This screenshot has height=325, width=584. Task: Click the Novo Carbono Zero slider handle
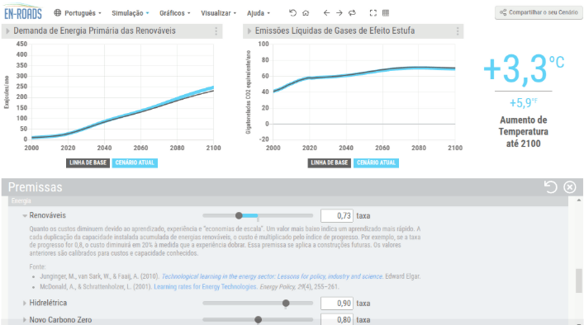click(258, 320)
